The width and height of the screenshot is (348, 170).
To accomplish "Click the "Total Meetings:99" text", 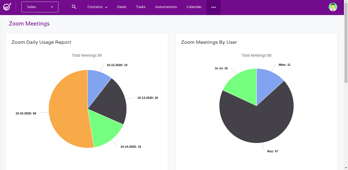I will point(87,55).
